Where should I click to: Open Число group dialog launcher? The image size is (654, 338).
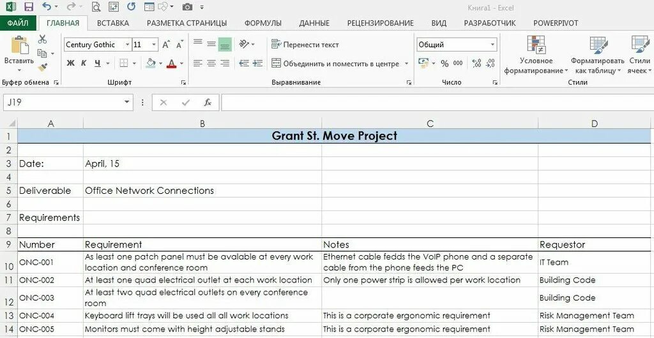point(495,82)
